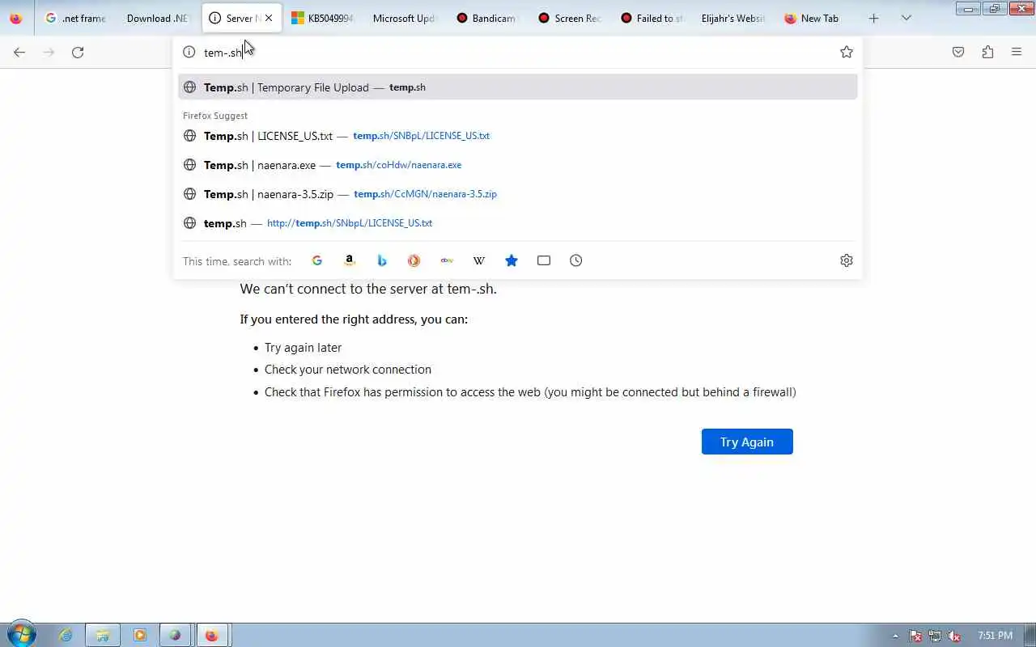Click the site info icon in address bar
This screenshot has width=1036, height=647.
click(x=189, y=52)
